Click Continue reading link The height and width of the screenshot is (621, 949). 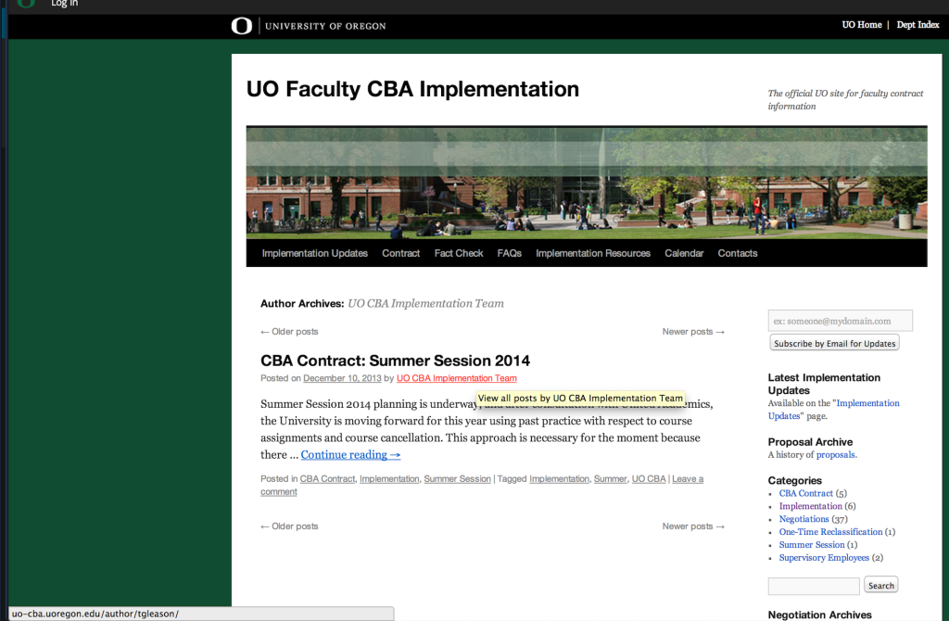pos(350,454)
